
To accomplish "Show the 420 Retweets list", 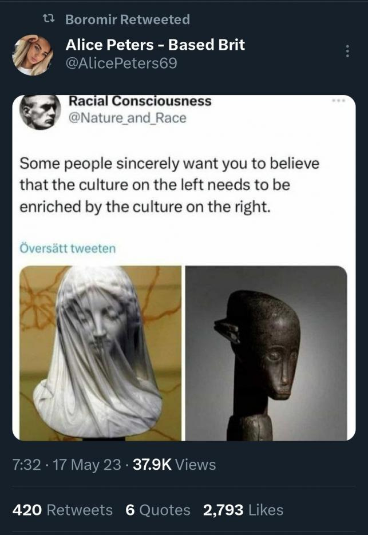I will [62, 510].
